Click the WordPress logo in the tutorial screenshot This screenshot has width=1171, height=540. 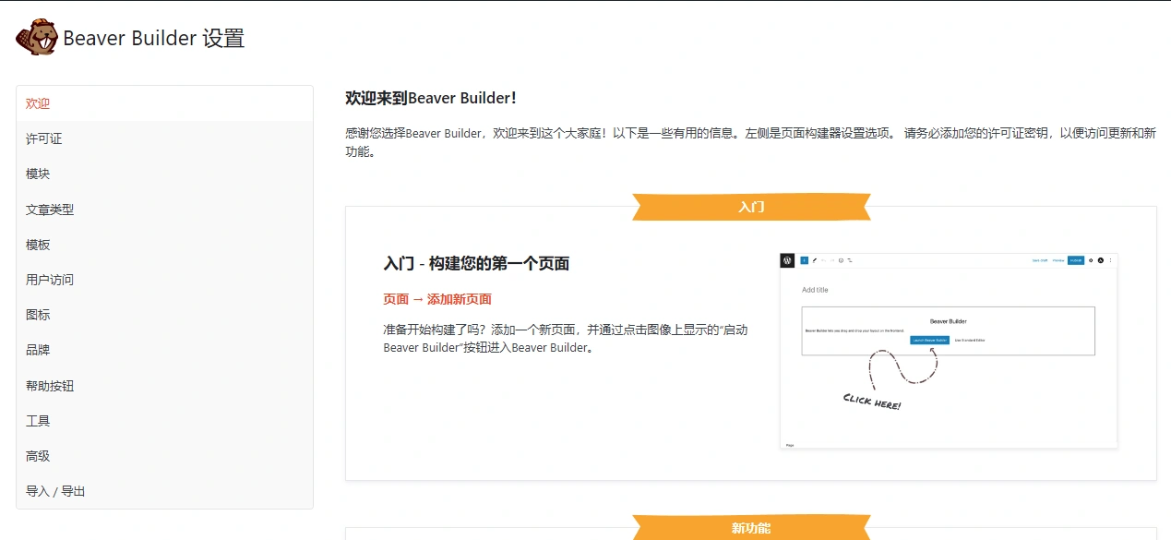click(786, 260)
